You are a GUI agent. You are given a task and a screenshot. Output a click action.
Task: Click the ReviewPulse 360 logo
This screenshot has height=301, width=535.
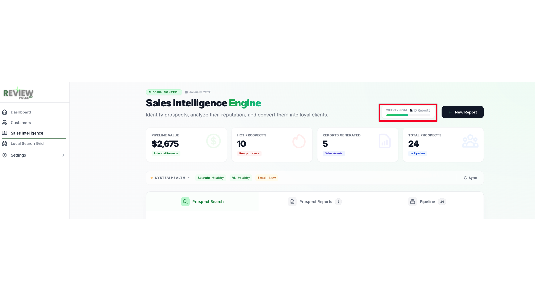click(x=18, y=93)
